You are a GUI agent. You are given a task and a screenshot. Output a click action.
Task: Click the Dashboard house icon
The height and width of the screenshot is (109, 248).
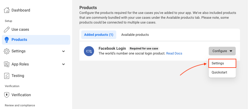point(7,10)
